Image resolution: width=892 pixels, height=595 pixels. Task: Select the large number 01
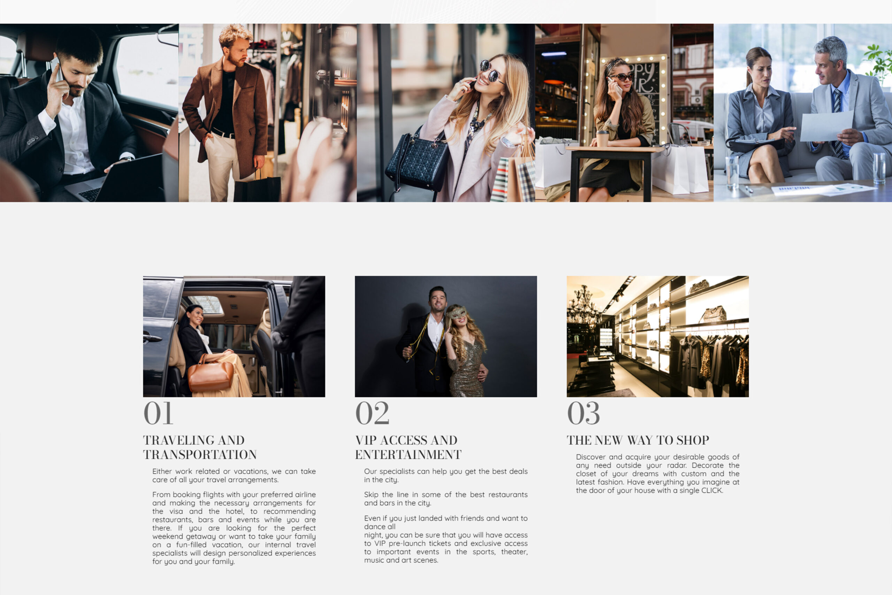159,413
